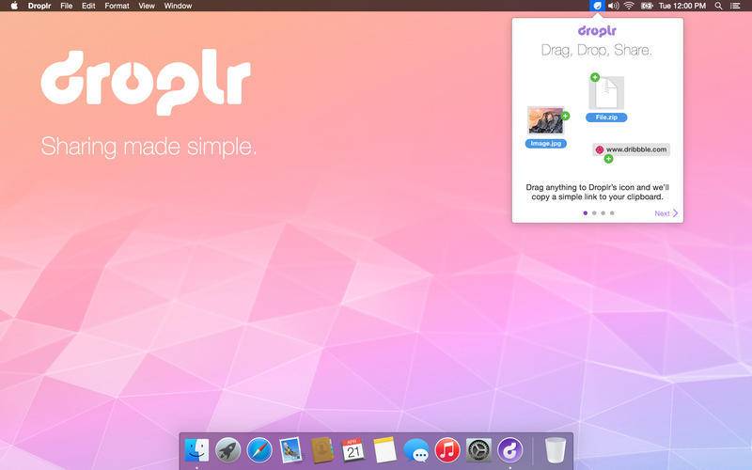
Task: Launch Launchpad rocket in the Dock
Action: [227, 450]
